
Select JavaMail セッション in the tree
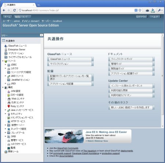tap(21, 80)
